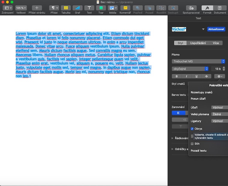Open the Dokument inspector icon
Image resolution: width=228 pixels, height=186 pixels.
[x=220, y=8]
